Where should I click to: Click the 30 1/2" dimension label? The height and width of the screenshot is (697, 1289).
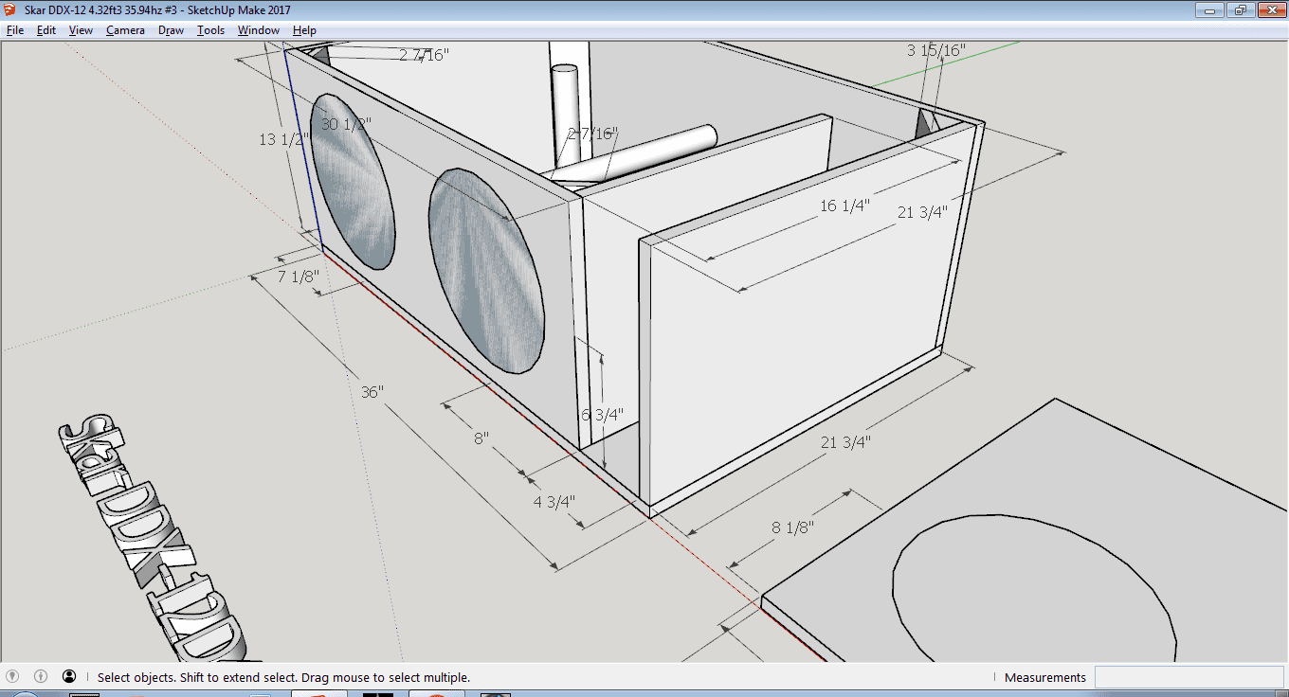coord(345,124)
